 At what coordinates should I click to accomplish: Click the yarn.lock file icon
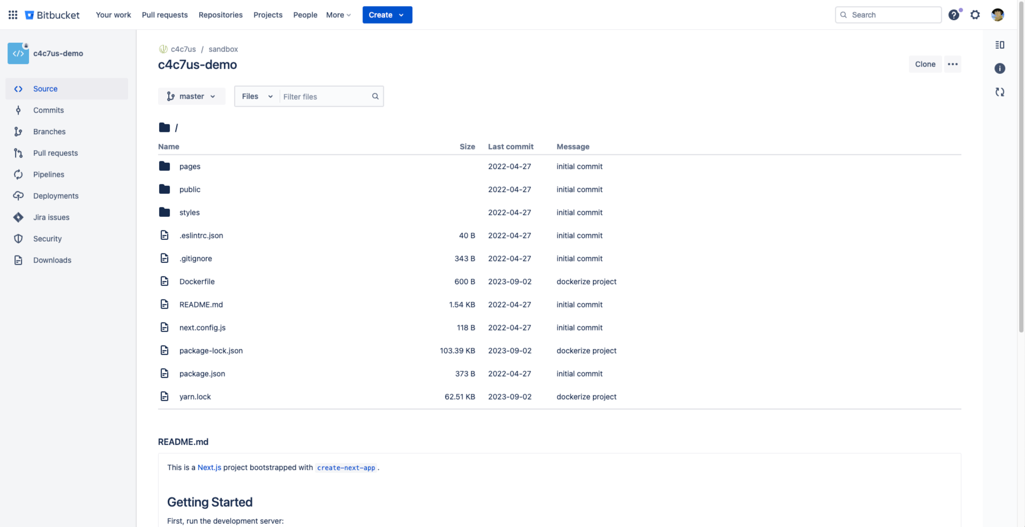click(x=164, y=396)
